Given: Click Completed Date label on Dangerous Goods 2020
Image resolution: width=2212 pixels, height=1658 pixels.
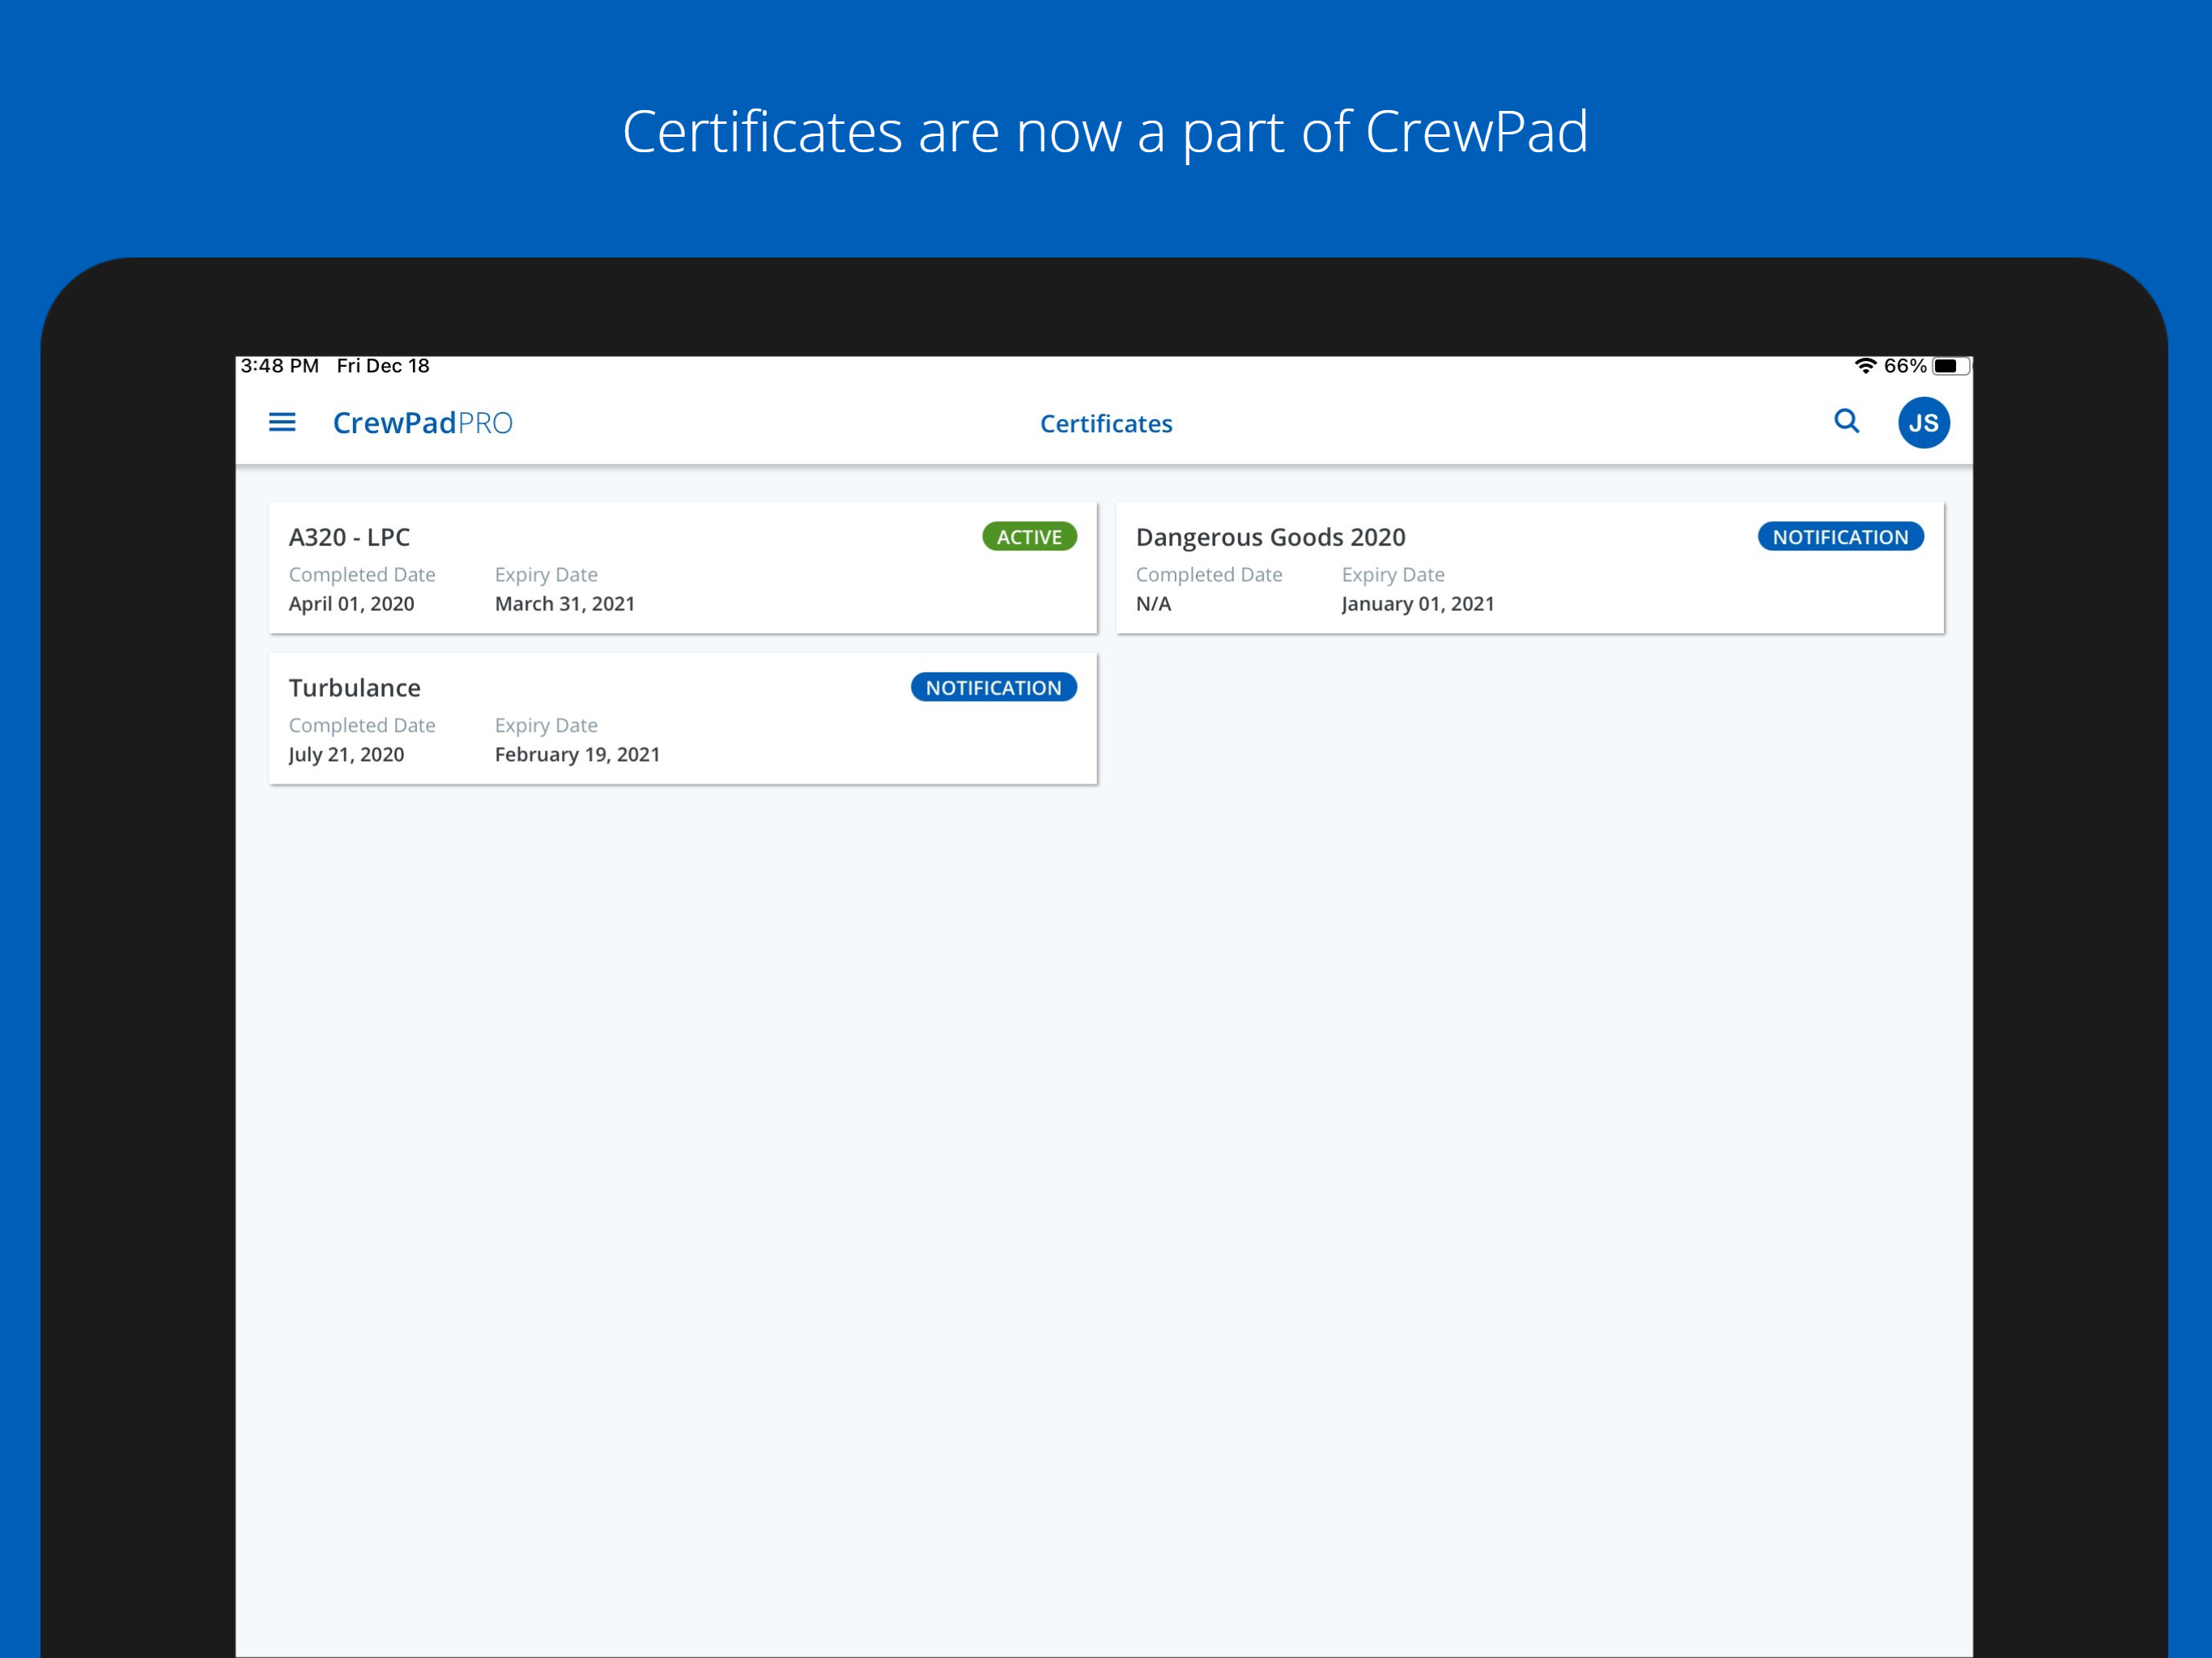Looking at the screenshot, I should [1209, 575].
